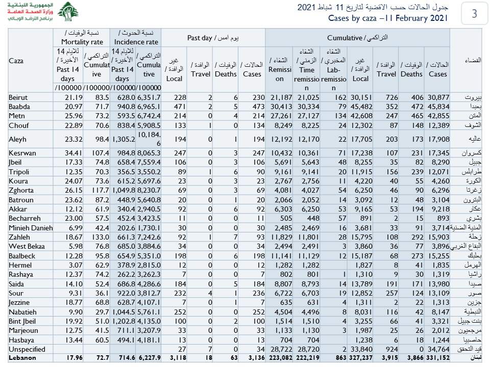Select the 'Beirut' row label

pos(18,97)
